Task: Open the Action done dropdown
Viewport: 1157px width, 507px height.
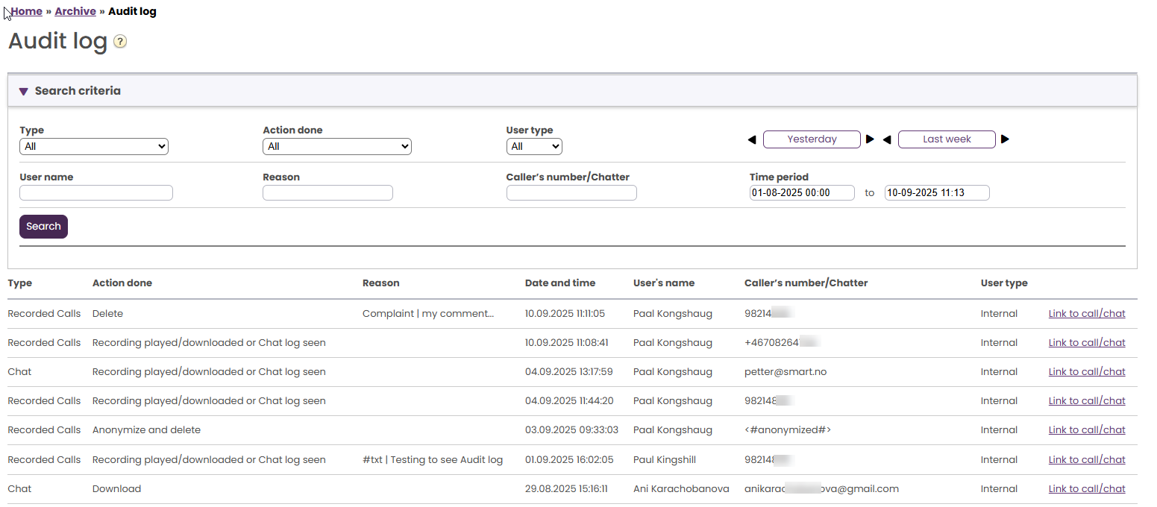Action: (x=337, y=147)
